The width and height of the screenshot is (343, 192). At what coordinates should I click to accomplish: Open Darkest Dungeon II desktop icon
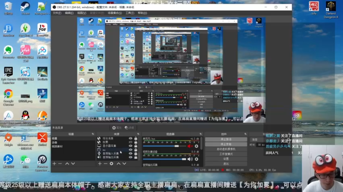point(331,10)
